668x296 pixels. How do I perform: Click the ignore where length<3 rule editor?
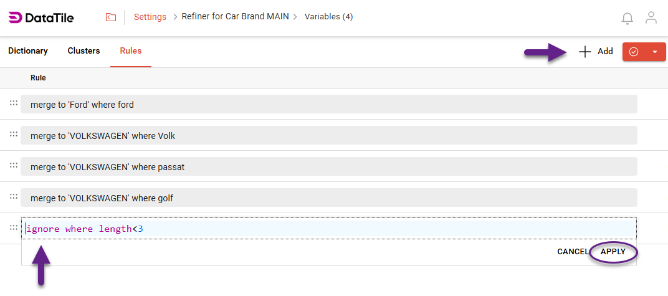[x=328, y=229]
